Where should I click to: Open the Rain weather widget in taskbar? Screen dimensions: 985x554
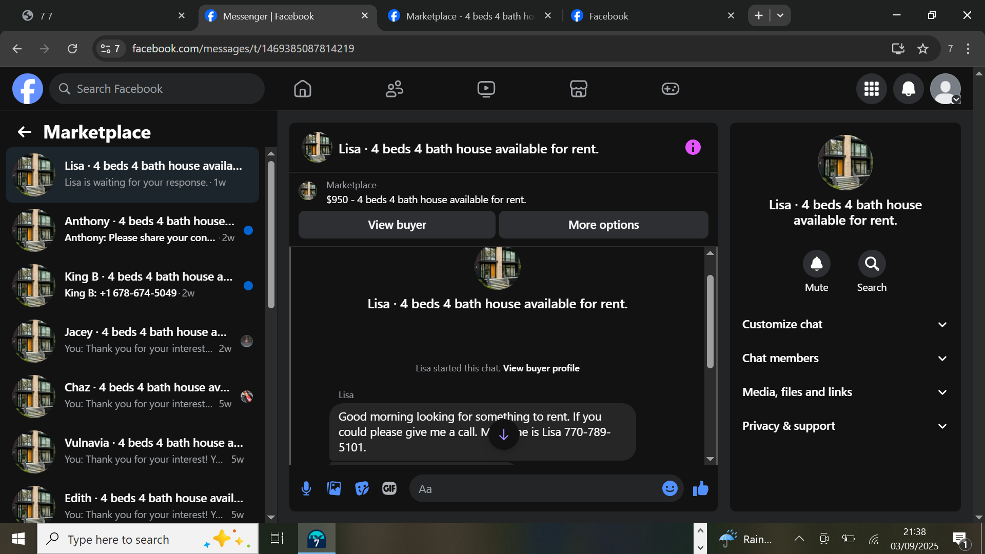click(746, 539)
